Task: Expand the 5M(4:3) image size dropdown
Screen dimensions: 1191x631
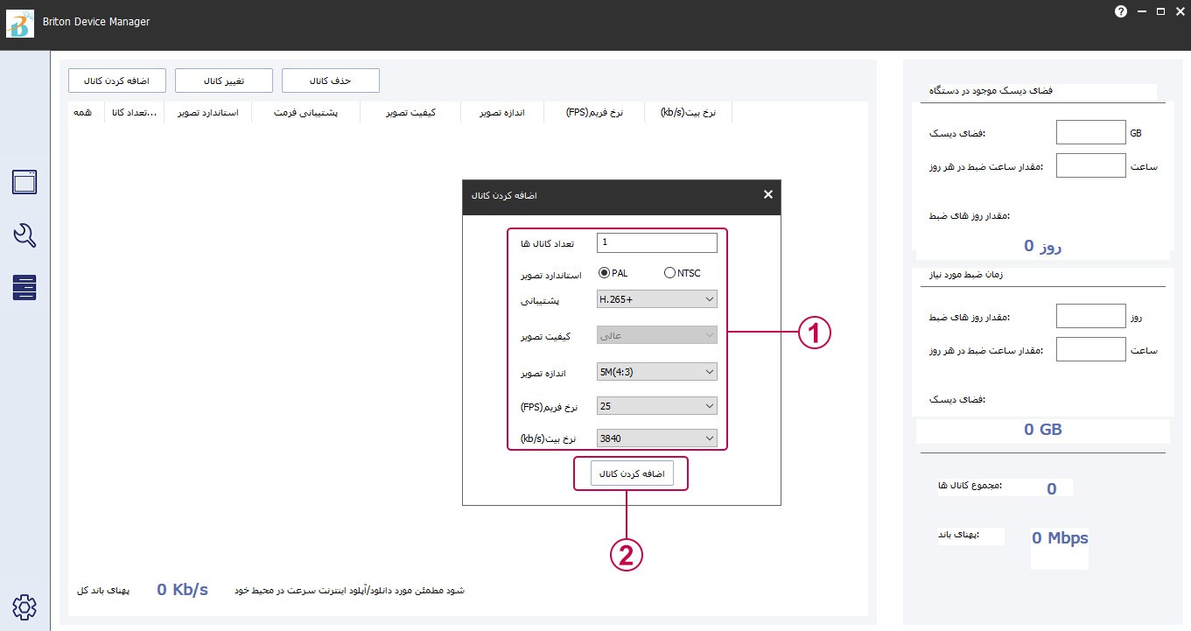Action: (x=656, y=372)
